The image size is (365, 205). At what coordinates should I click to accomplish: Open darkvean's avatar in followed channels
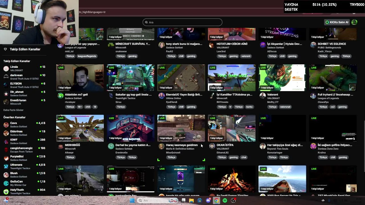[x=6, y=77]
